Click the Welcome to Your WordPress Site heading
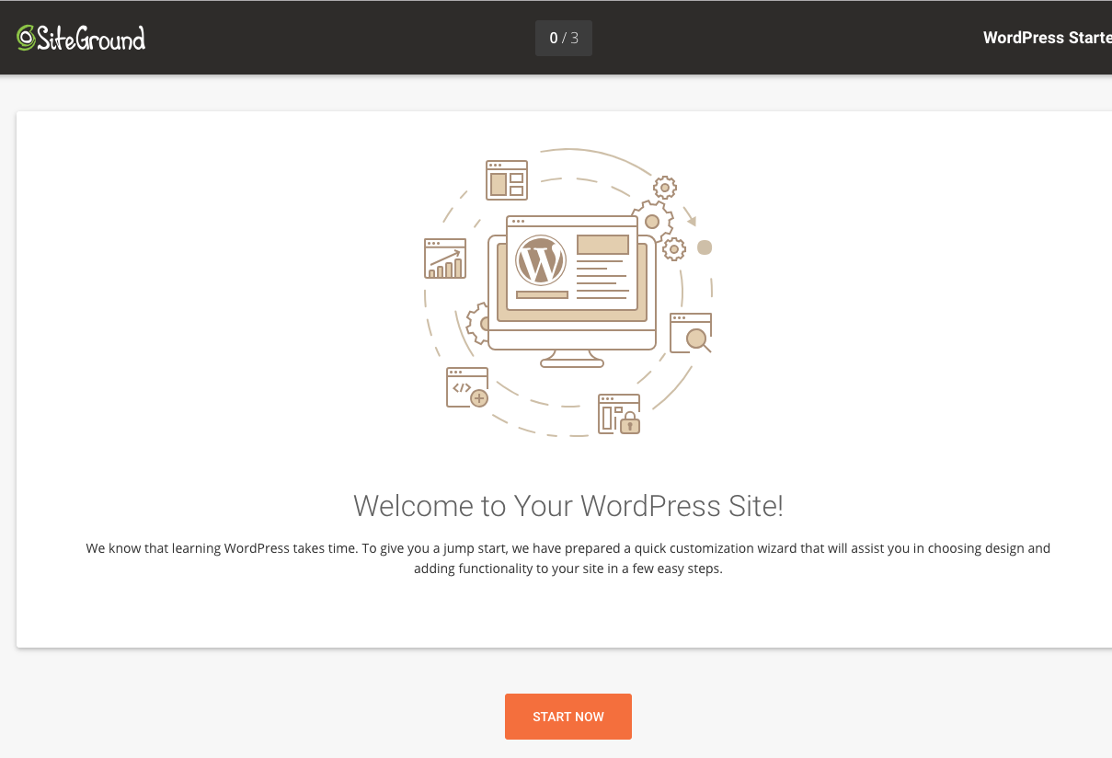 568,506
